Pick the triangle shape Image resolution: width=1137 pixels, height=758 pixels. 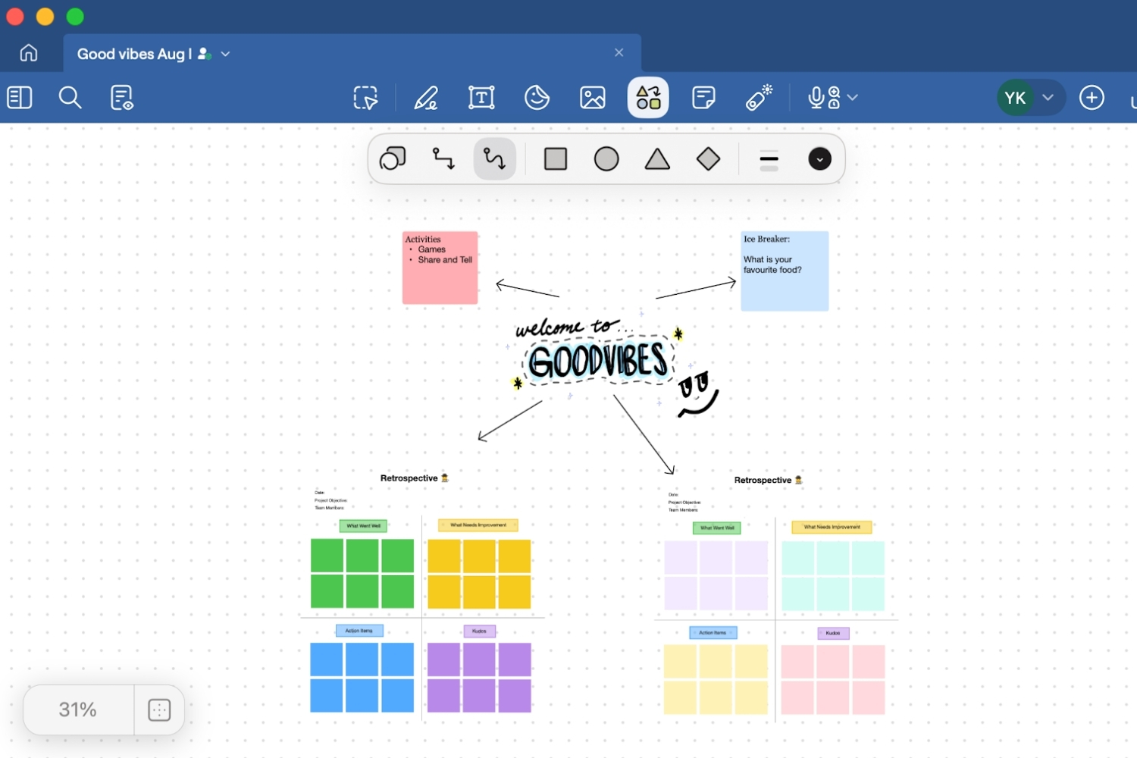657,159
